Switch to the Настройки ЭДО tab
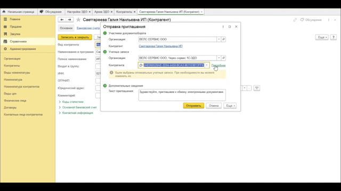This screenshot has height=191, width=341. click(x=77, y=12)
